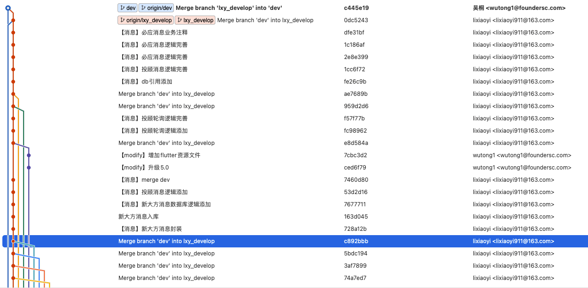Select commit "新大方消息入库"
The height and width of the screenshot is (288, 588).
(x=138, y=217)
